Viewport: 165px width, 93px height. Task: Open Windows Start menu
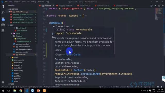pos(3,91)
